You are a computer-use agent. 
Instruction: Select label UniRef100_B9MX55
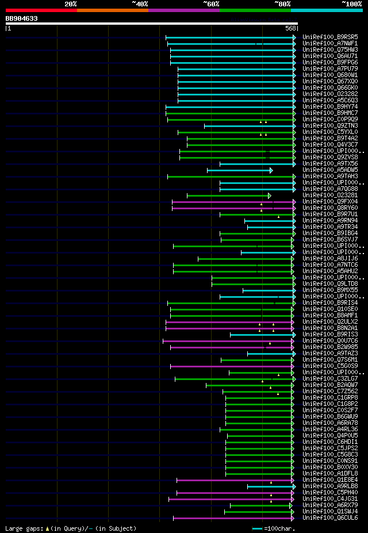point(330,290)
